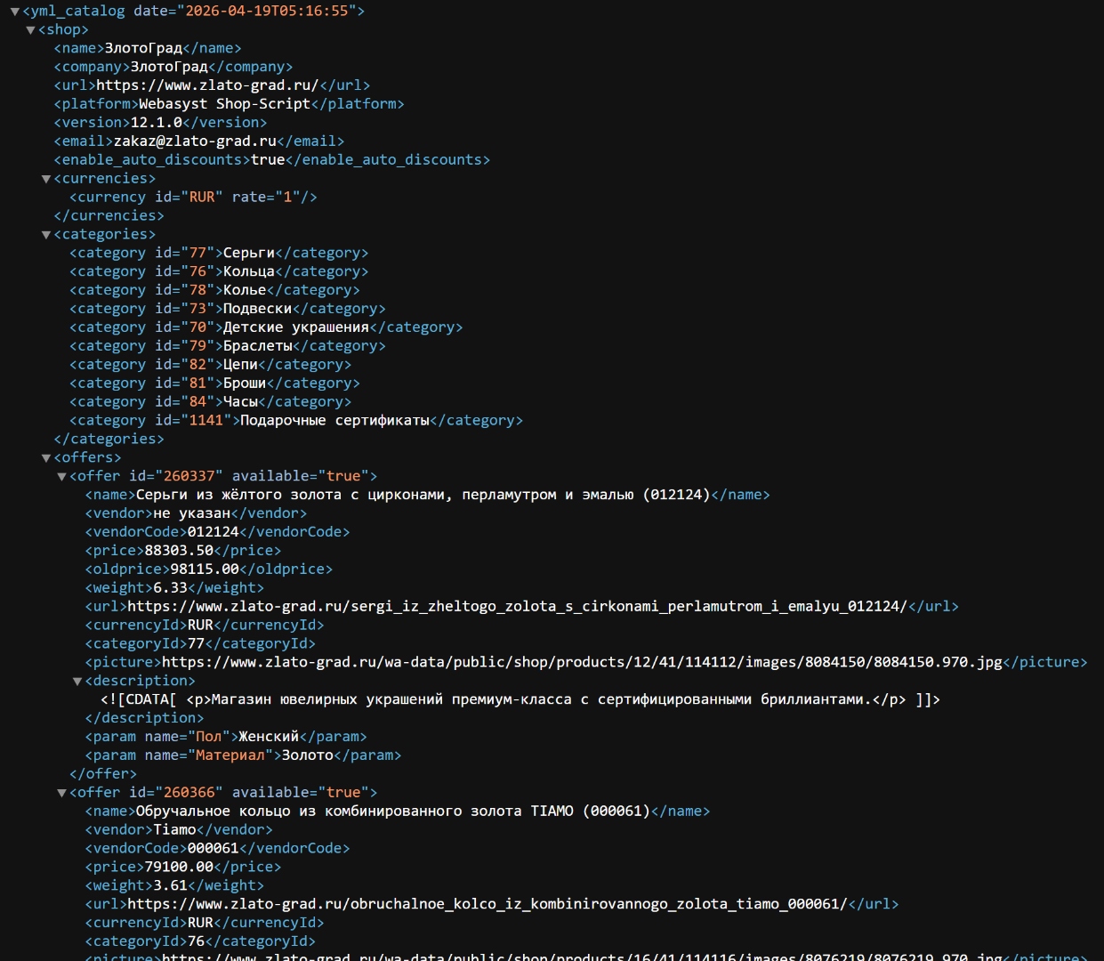The image size is (1104, 961).
Task: Click currencyId RUR in offer 260337
Action: click(x=200, y=626)
